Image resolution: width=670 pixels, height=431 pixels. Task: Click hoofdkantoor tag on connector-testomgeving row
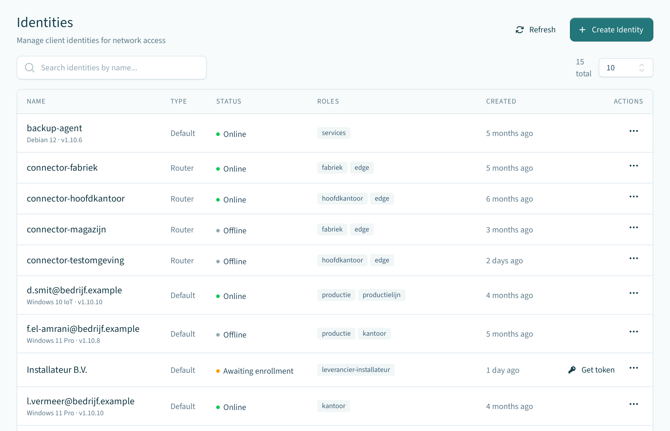point(342,260)
